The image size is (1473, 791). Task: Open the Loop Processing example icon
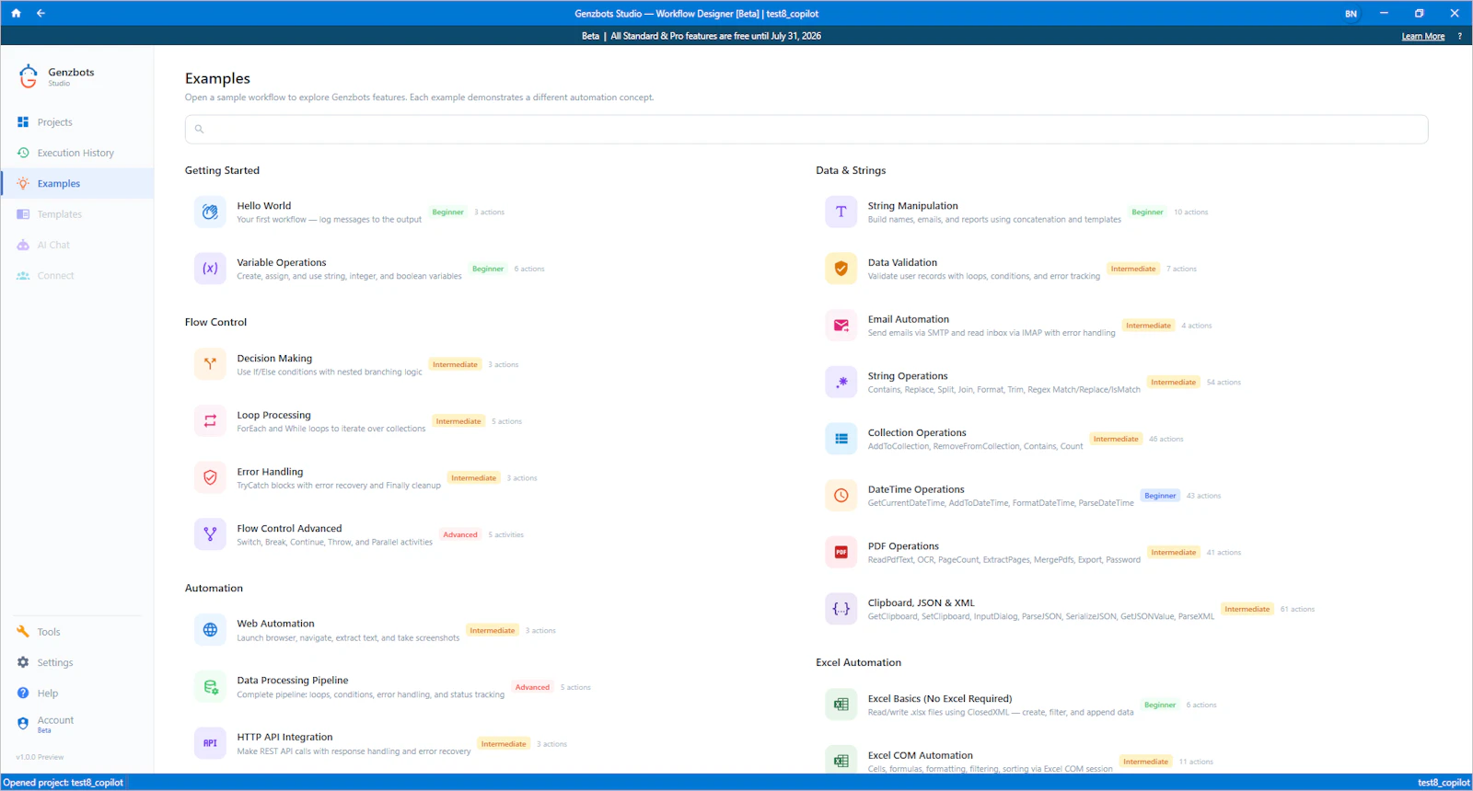(x=210, y=421)
